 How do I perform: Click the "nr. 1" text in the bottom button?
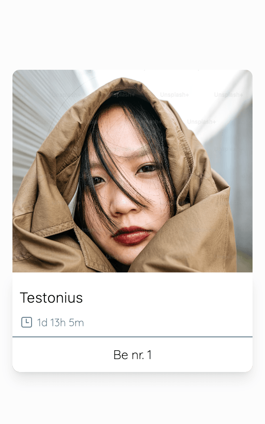point(141,355)
